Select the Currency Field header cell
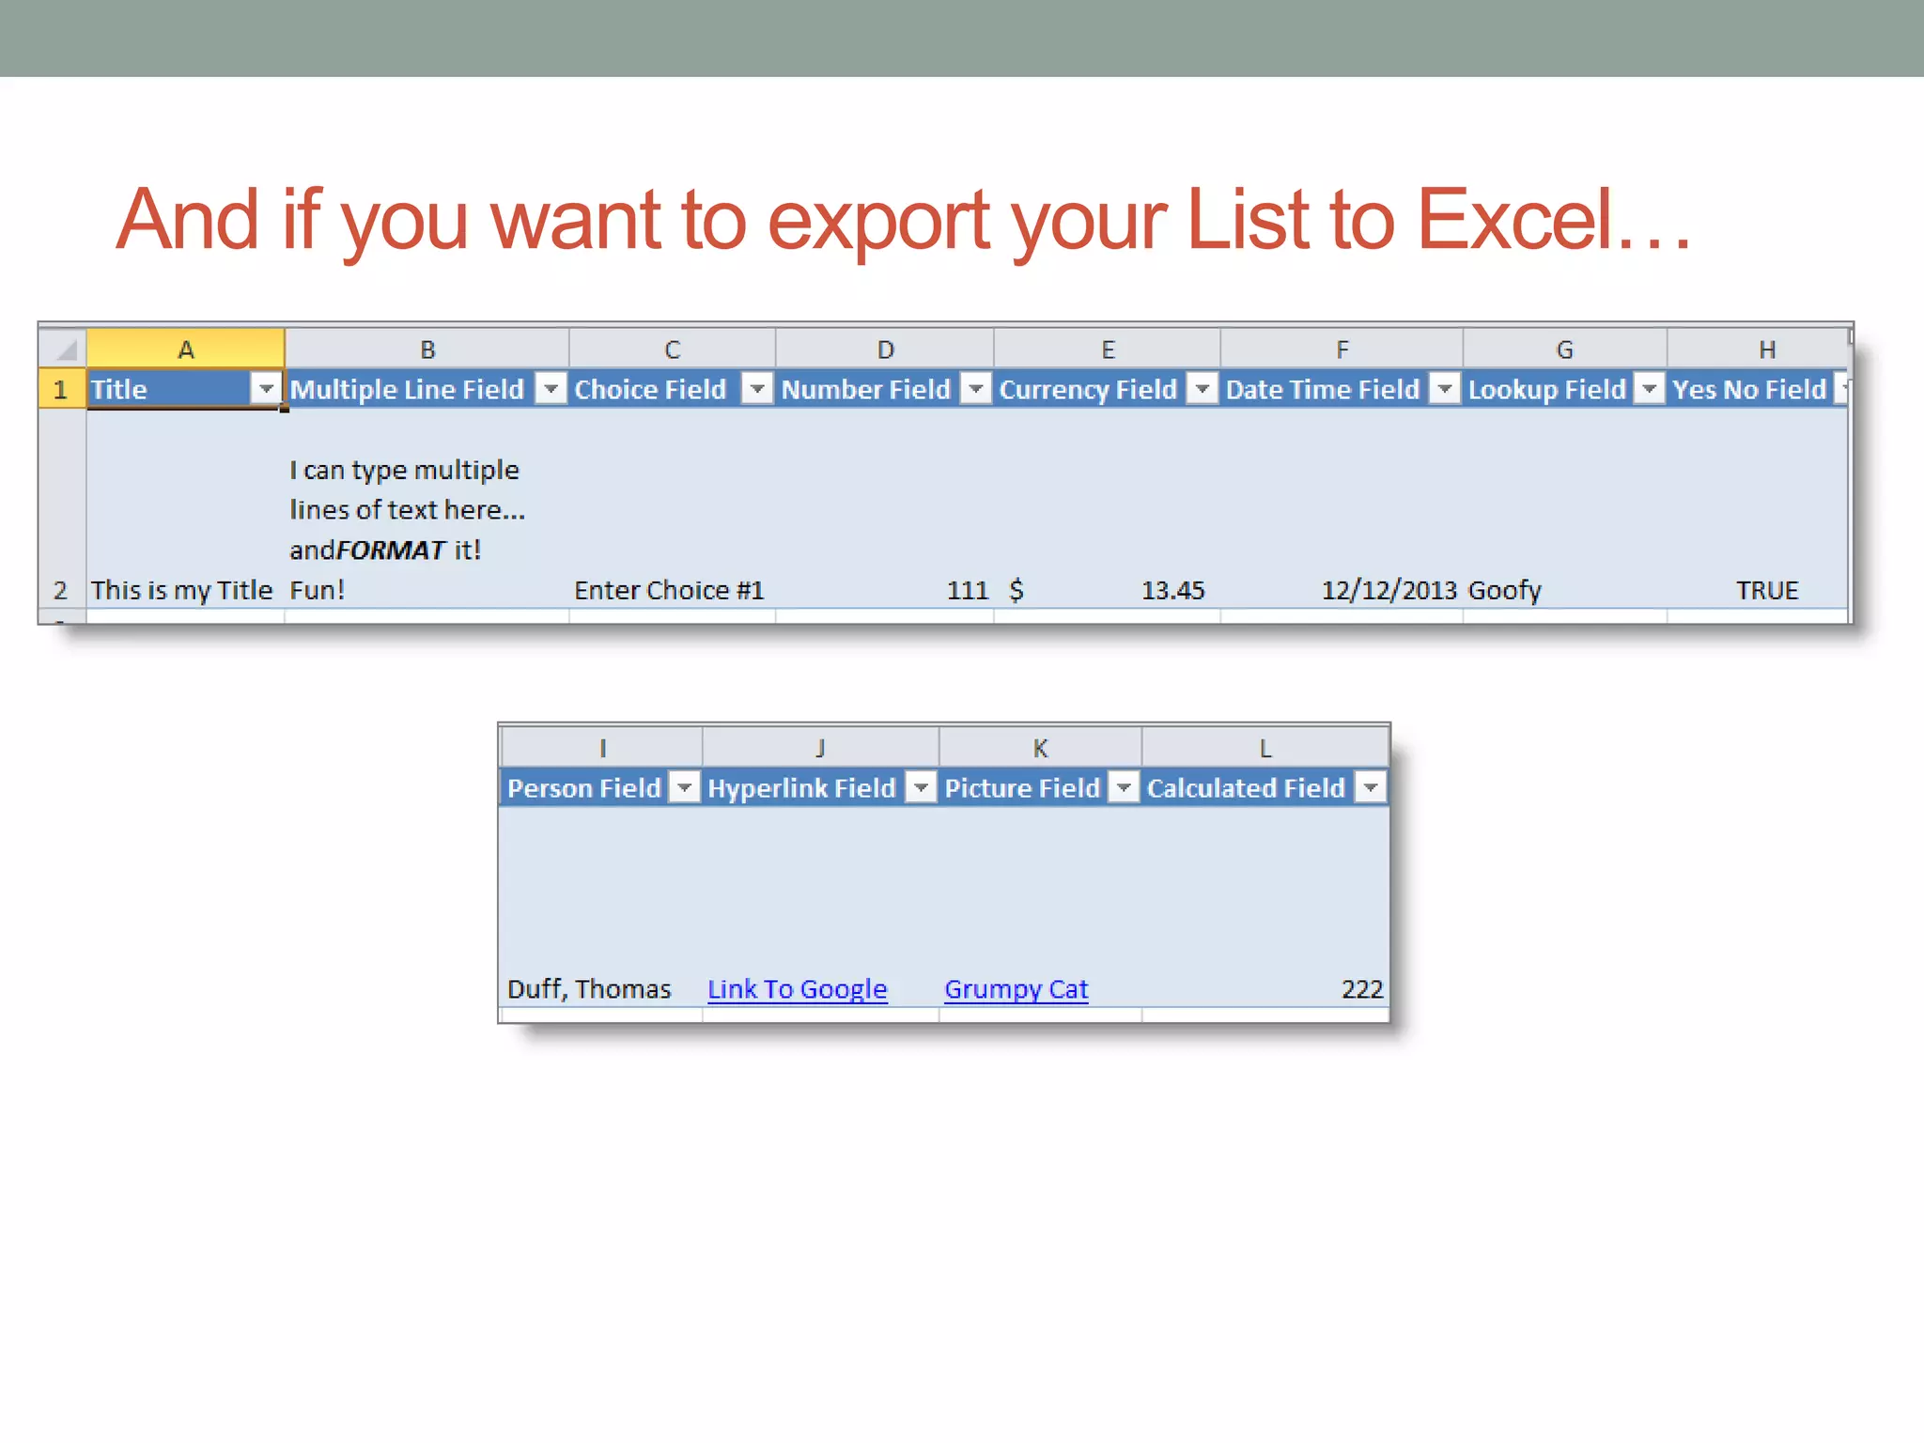This screenshot has width=1924, height=1443. coord(1108,389)
